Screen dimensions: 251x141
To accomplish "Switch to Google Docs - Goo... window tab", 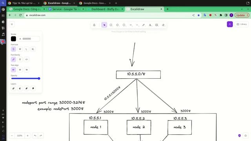I will [95, 3].
